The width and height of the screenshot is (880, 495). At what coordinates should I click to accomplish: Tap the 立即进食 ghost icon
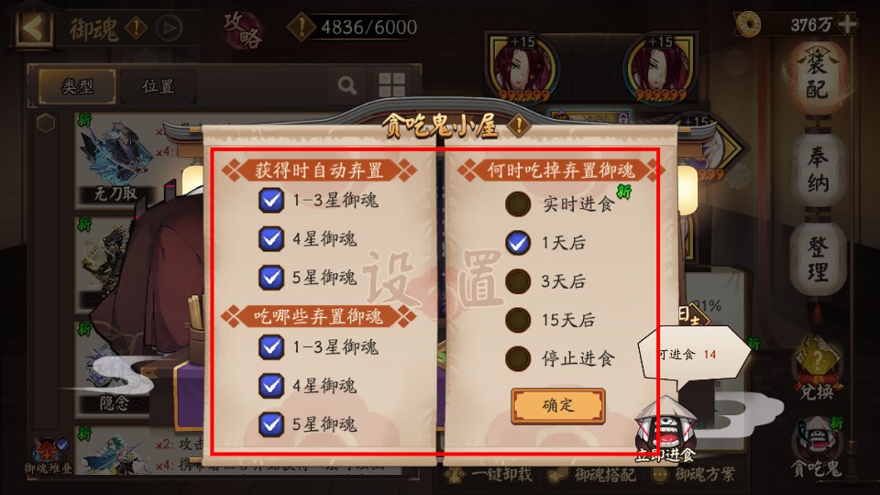(x=665, y=430)
